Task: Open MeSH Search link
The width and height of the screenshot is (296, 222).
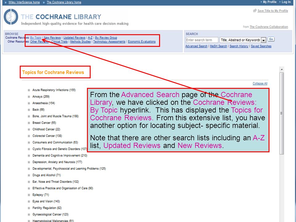Action: [218, 46]
